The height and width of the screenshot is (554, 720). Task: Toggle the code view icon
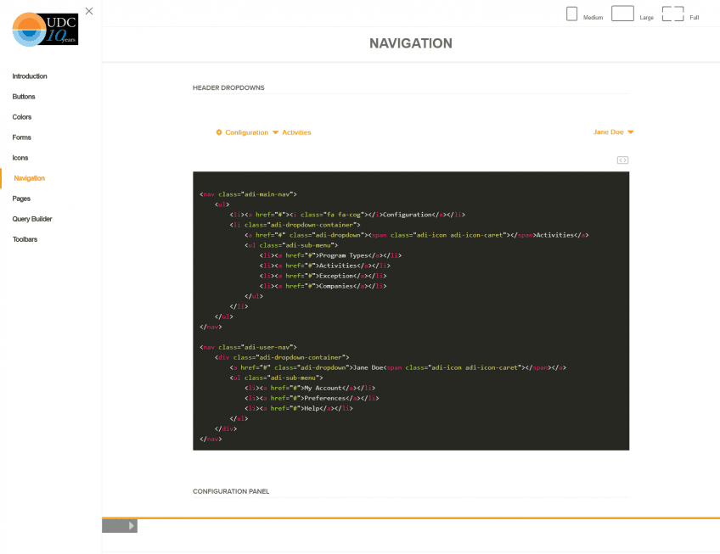[x=622, y=159]
